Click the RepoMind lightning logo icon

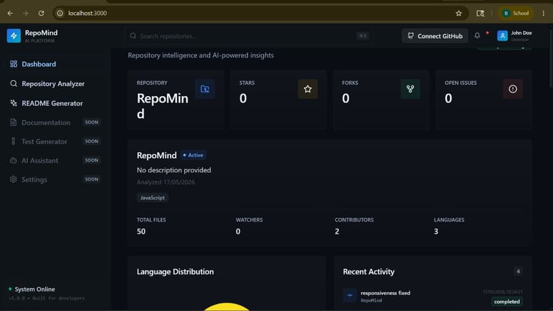pyautogui.click(x=14, y=35)
